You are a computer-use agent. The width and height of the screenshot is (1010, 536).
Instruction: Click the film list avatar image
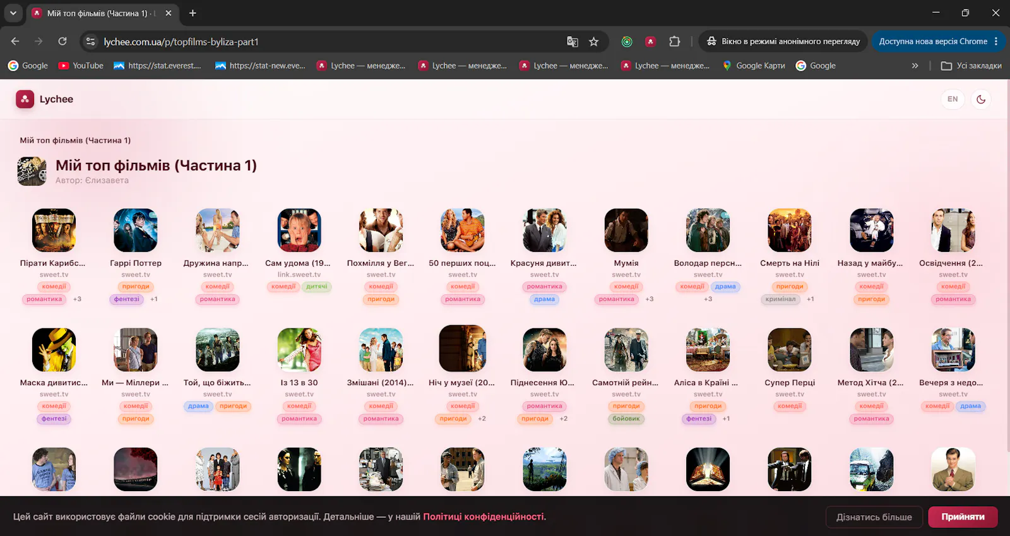[x=32, y=171]
